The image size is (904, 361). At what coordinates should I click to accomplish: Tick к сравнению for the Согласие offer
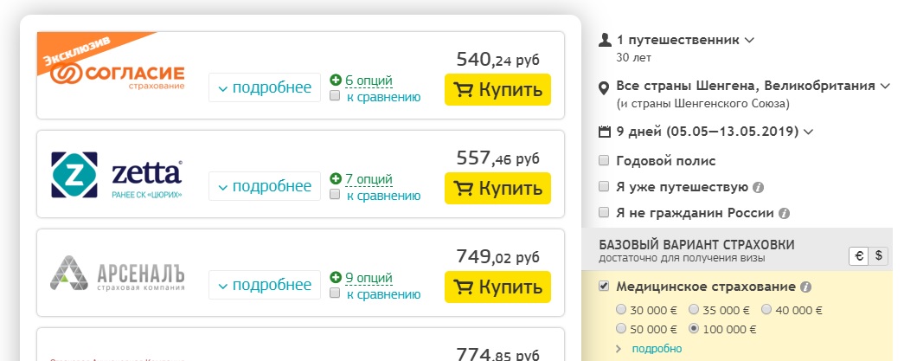(335, 96)
